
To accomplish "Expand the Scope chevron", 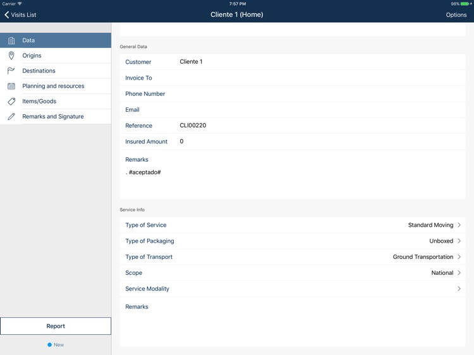I will pos(459,273).
